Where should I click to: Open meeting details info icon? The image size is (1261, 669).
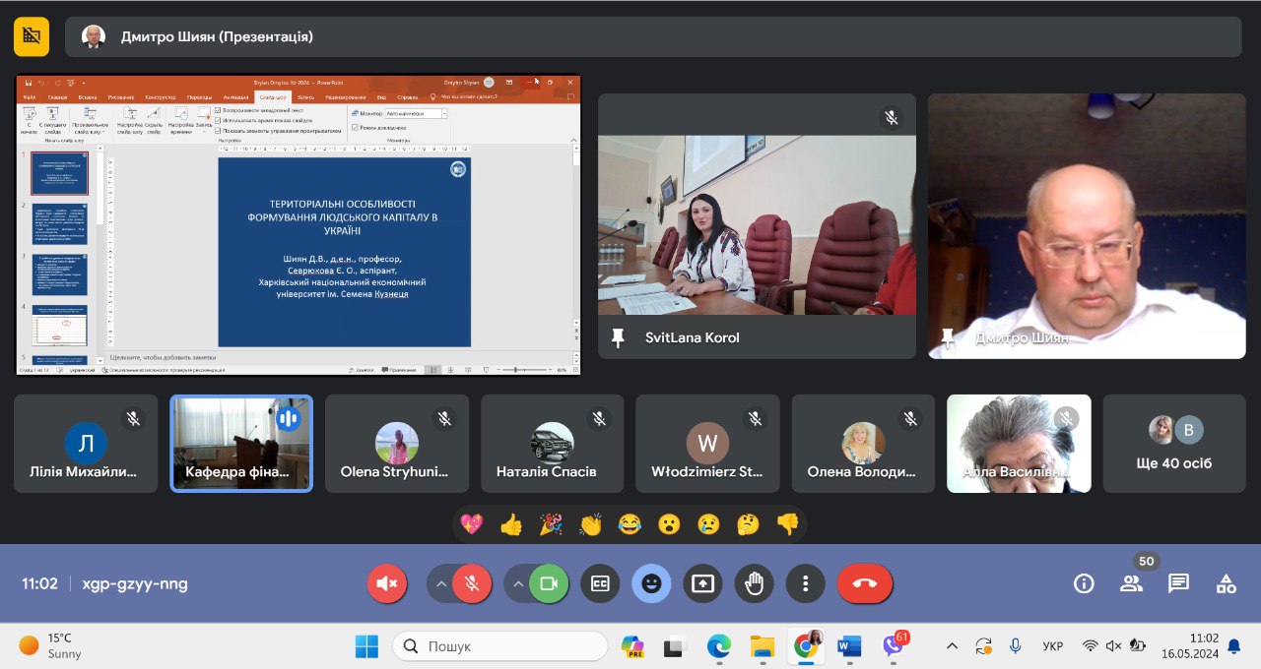(x=1084, y=583)
